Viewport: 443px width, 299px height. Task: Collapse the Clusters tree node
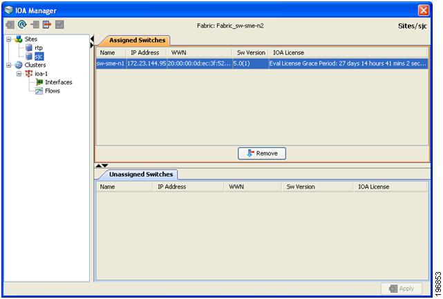click(9, 65)
